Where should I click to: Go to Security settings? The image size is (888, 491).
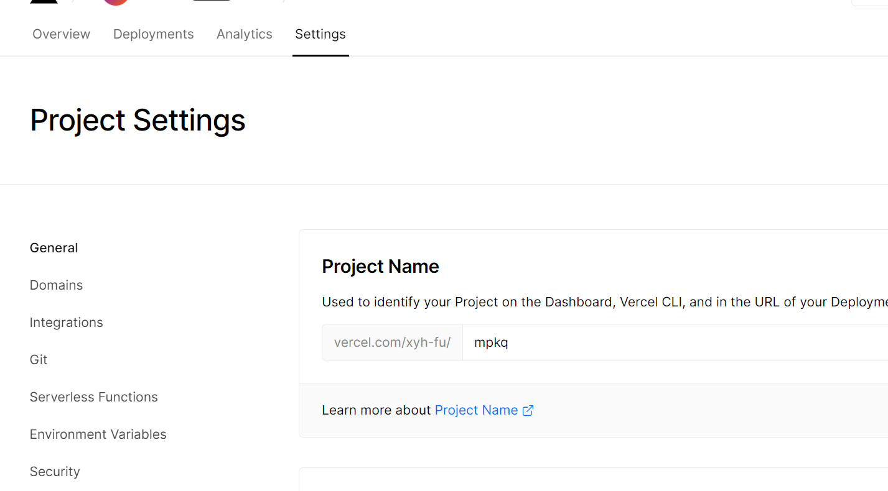coord(55,472)
